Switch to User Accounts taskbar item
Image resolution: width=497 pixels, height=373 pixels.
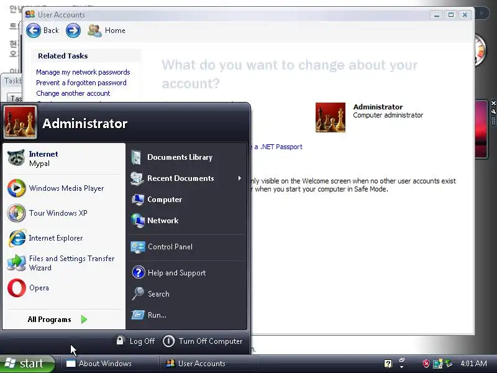coord(209,364)
